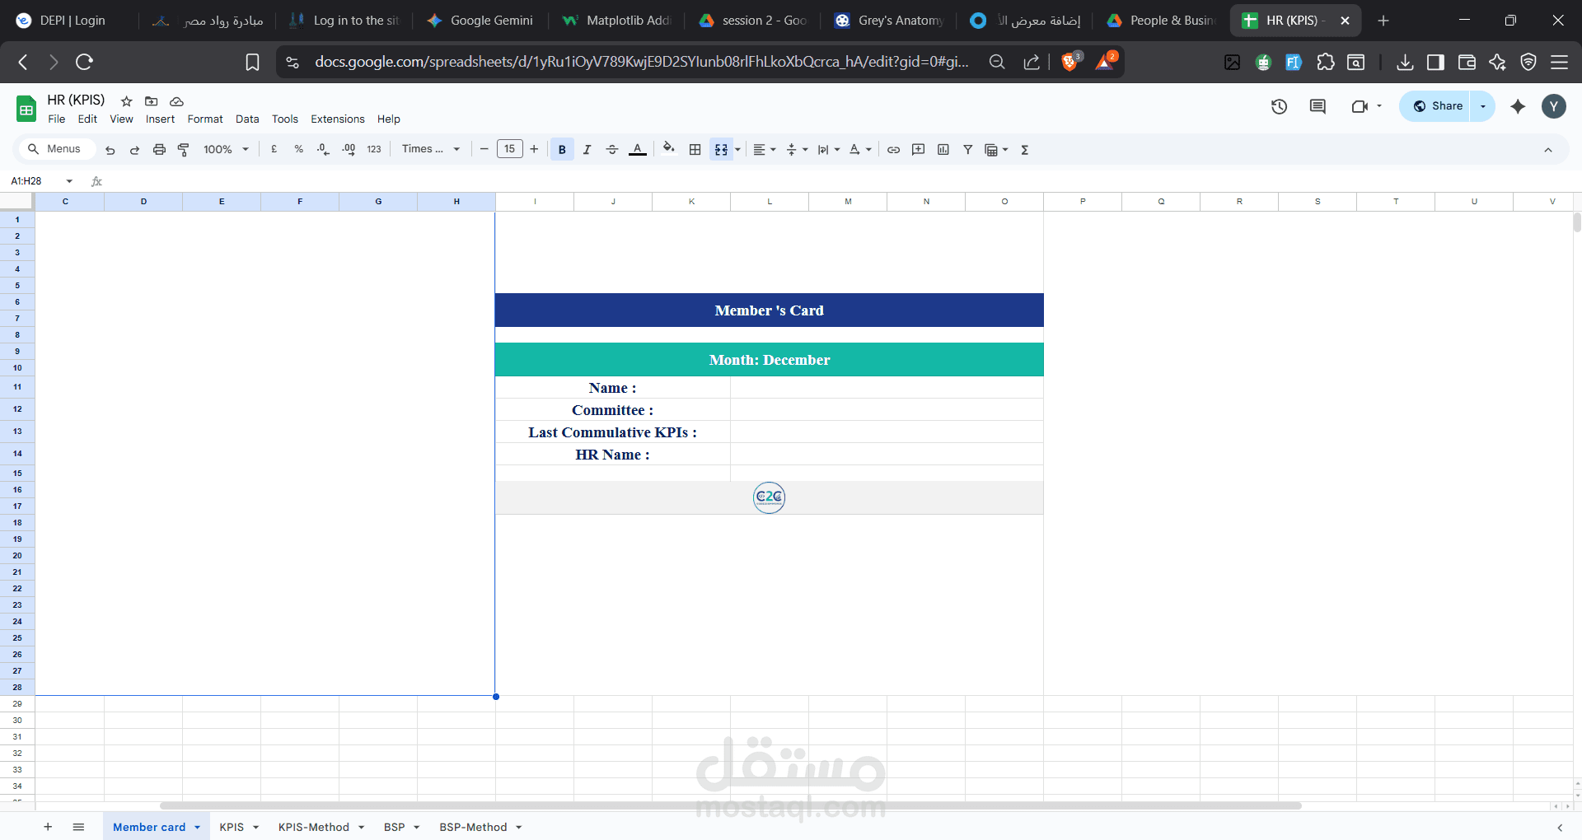Open the functions menu with the sigma icon
Image resolution: width=1582 pixels, height=840 pixels.
point(1024,149)
